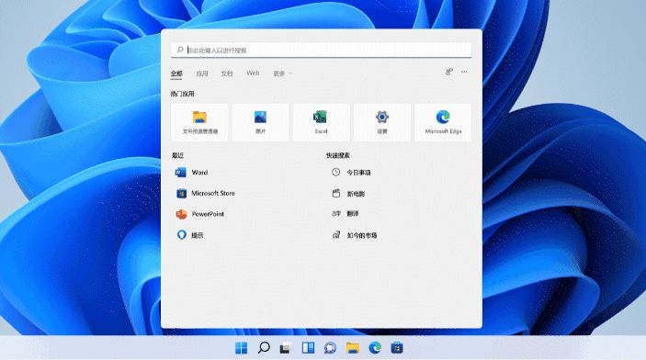Launch the Microsoft Edge tile in top apps
This screenshot has height=360, width=646.
point(443,122)
